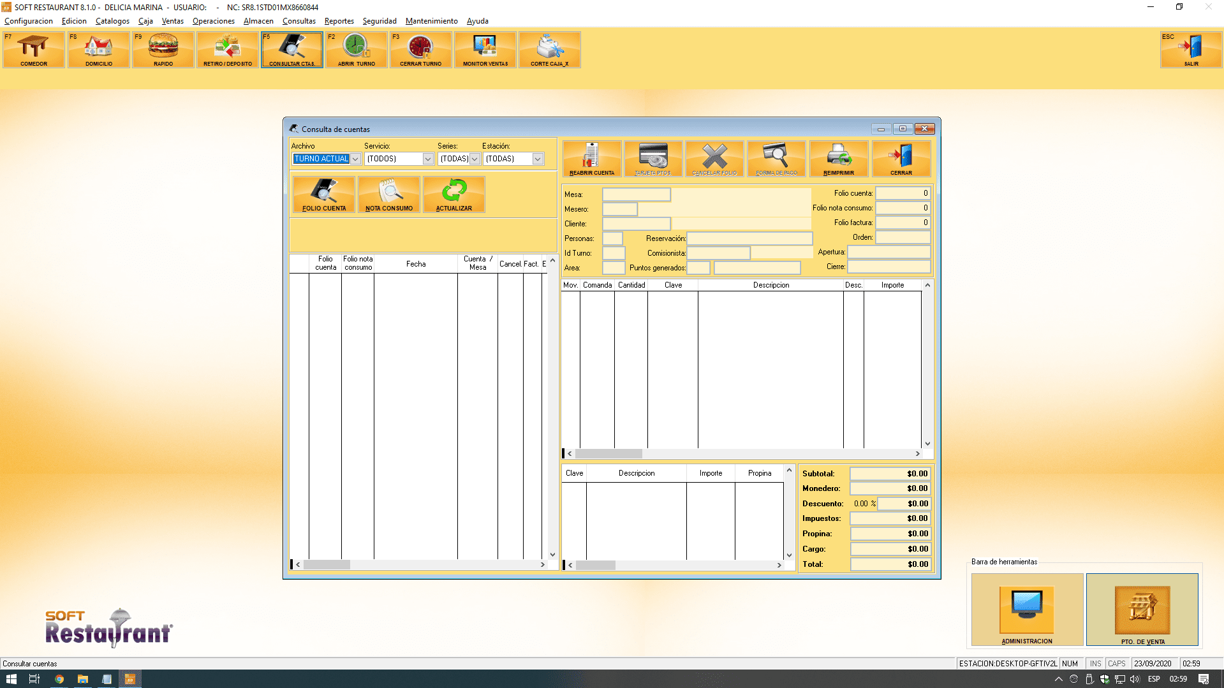This screenshot has height=688, width=1224.
Task: Expand the Estación dropdown
Action: coord(538,159)
